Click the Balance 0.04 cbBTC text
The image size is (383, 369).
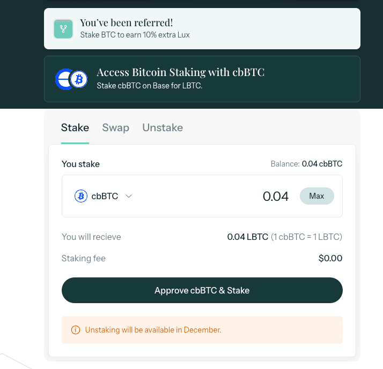306,164
